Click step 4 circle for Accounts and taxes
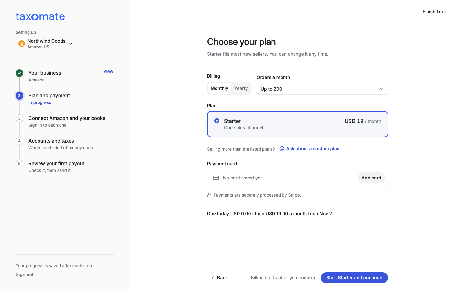 tap(19, 141)
